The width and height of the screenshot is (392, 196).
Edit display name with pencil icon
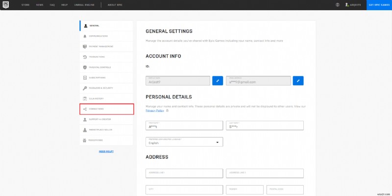tap(218, 80)
